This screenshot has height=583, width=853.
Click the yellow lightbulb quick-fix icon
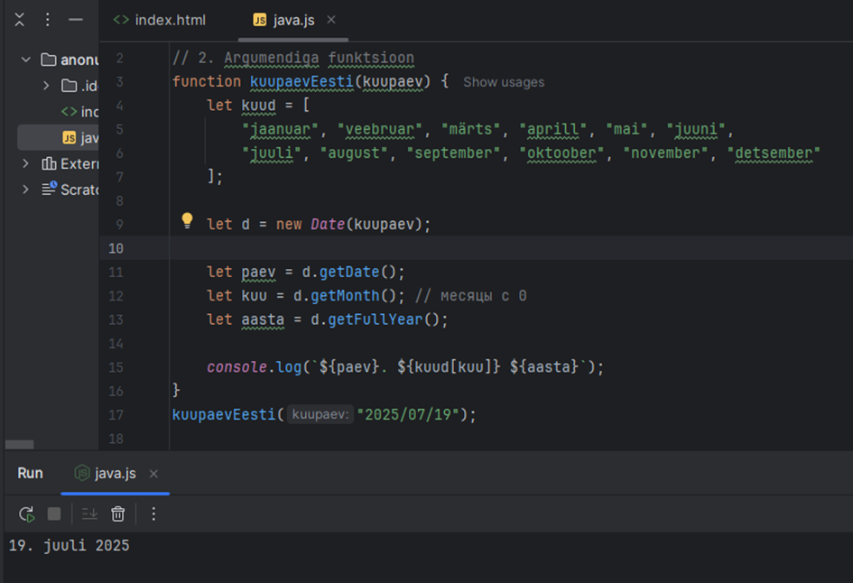coord(187,220)
